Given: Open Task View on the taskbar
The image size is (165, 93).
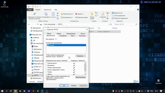Looking at the screenshot, I should 11,91.
